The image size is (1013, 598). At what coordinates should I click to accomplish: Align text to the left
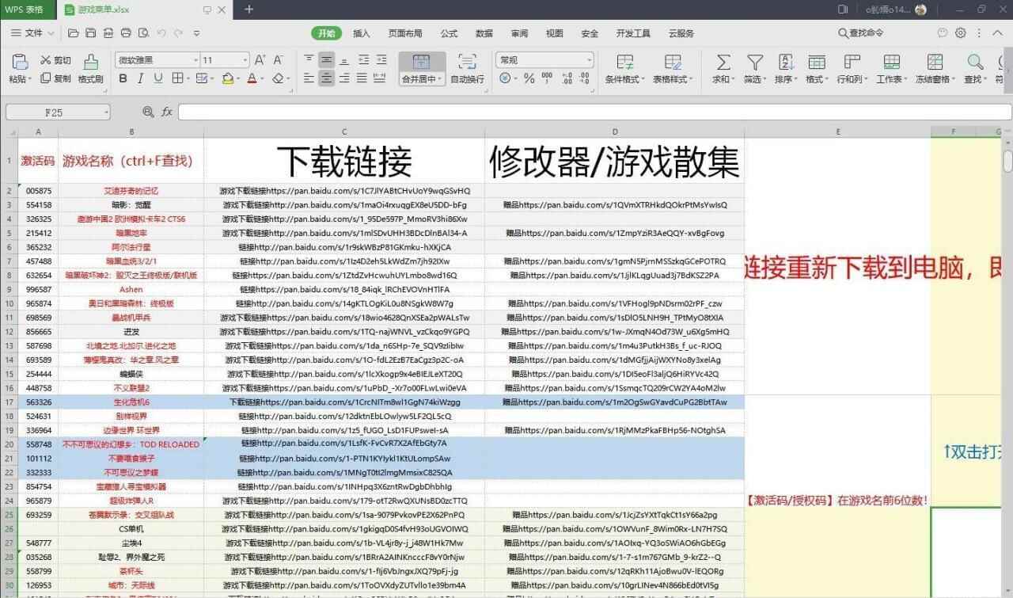click(309, 78)
